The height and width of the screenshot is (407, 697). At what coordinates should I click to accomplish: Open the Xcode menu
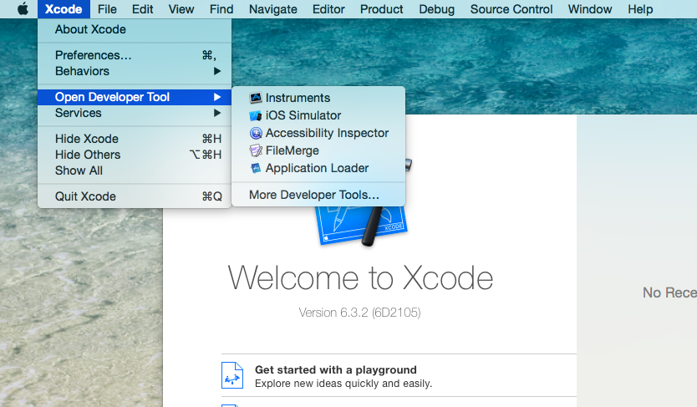64,9
